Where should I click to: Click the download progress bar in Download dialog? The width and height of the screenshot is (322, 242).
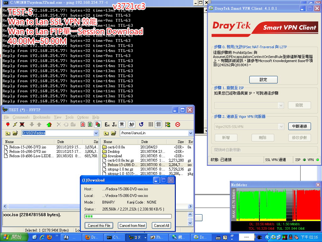click(x=128, y=216)
